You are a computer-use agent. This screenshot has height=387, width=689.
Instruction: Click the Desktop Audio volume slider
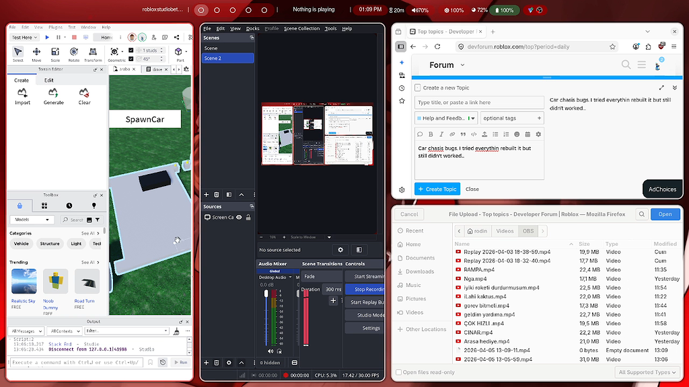point(266,317)
